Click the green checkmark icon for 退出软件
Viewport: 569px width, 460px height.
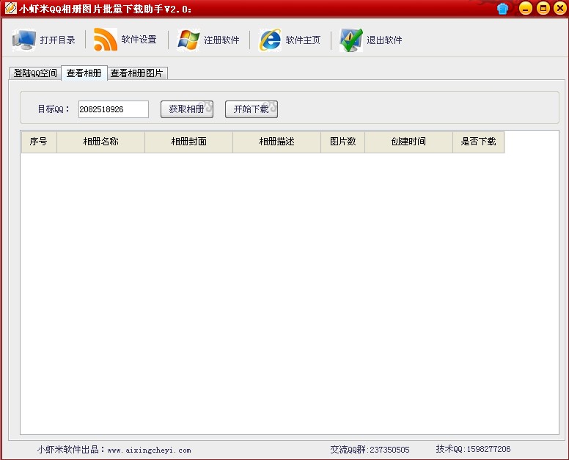coord(351,40)
